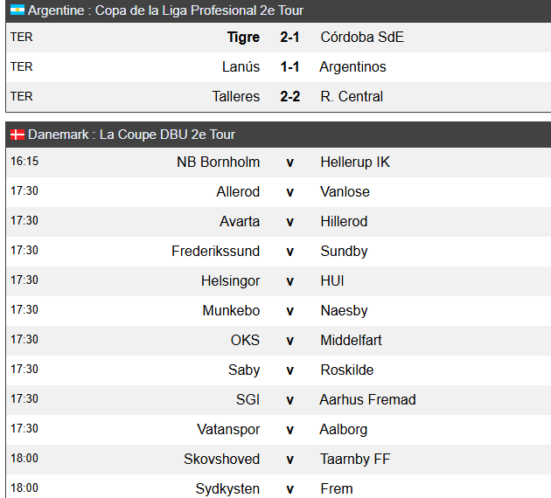
Task: Select the Helsingor v HUI match row
Action: pyautogui.click(x=278, y=281)
